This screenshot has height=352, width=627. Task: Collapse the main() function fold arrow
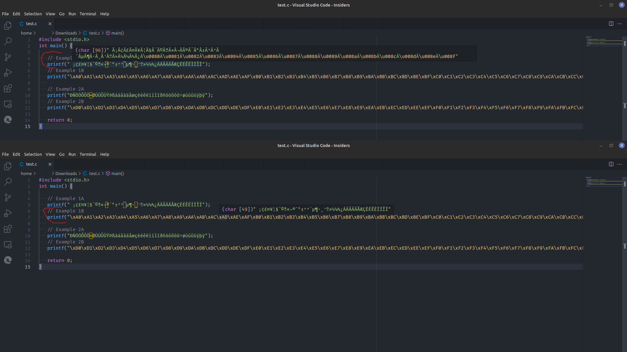[x=35, y=46]
